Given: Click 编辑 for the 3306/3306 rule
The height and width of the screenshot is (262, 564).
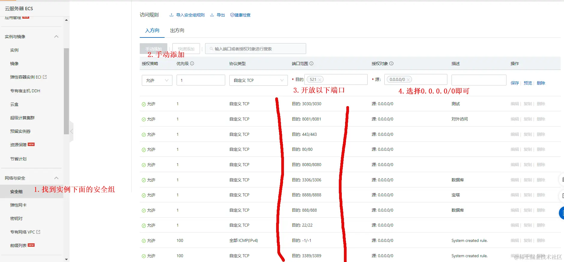Looking at the screenshot, I should (515, 180).
